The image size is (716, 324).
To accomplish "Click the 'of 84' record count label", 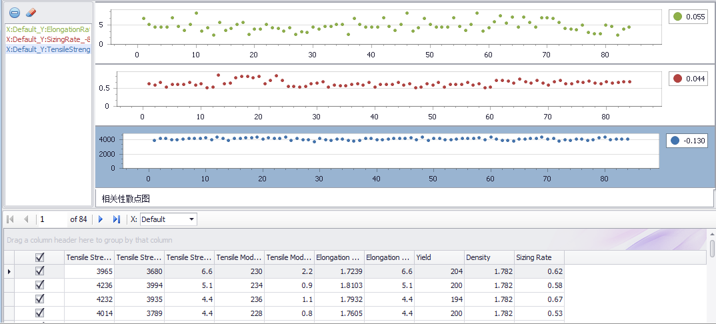I will 79,219.
